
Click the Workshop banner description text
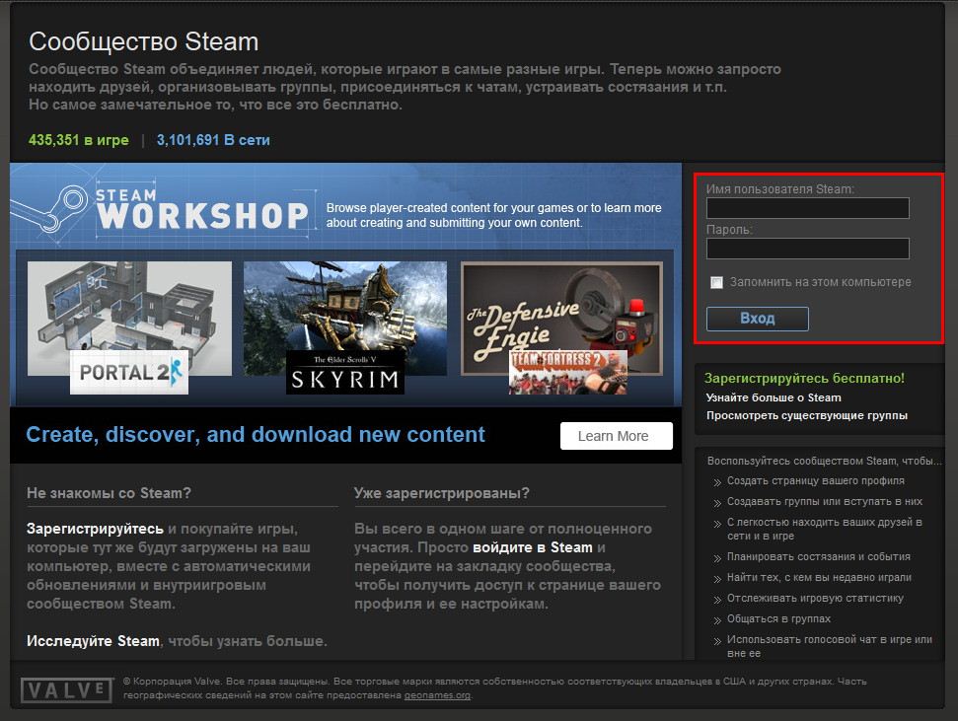[x=493, y=215]
